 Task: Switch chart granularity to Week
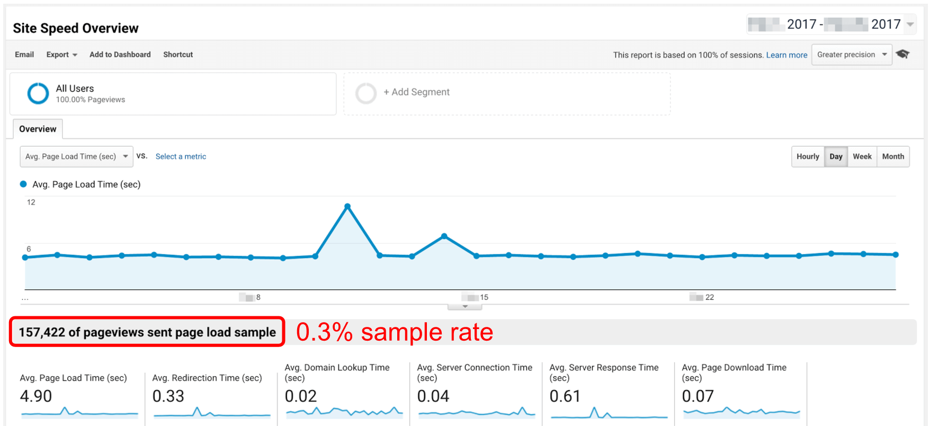tap(862, 157)
